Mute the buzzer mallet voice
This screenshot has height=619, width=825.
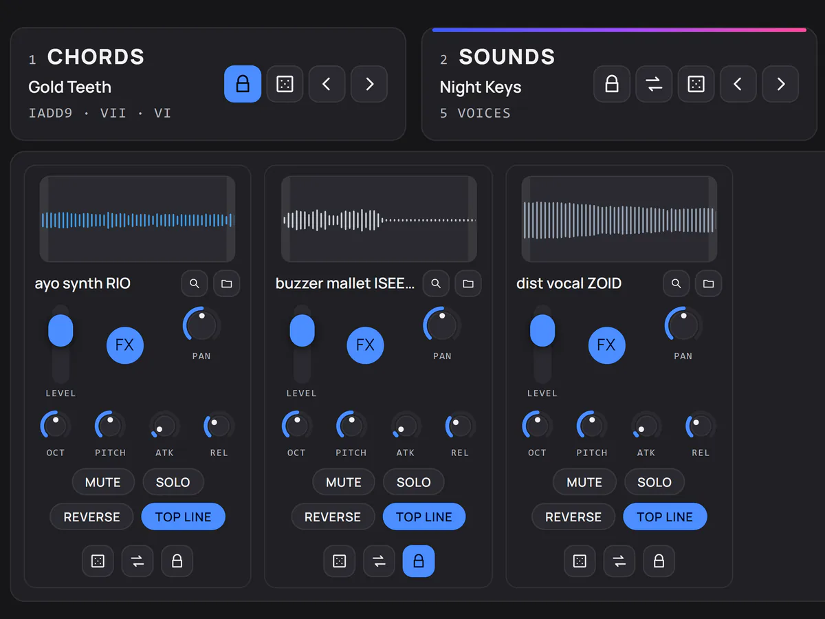tap(344, 482)
